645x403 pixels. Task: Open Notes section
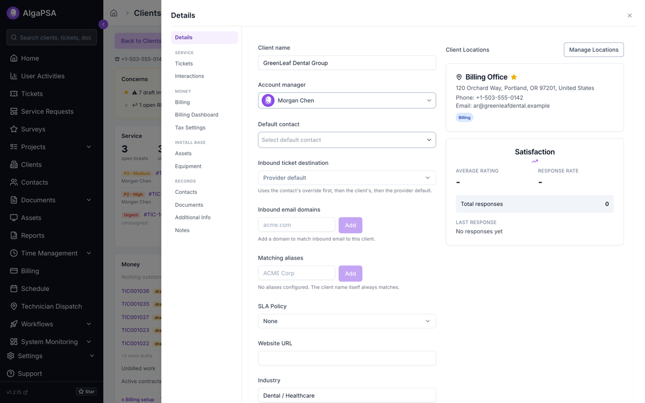[x=182, y=231]
